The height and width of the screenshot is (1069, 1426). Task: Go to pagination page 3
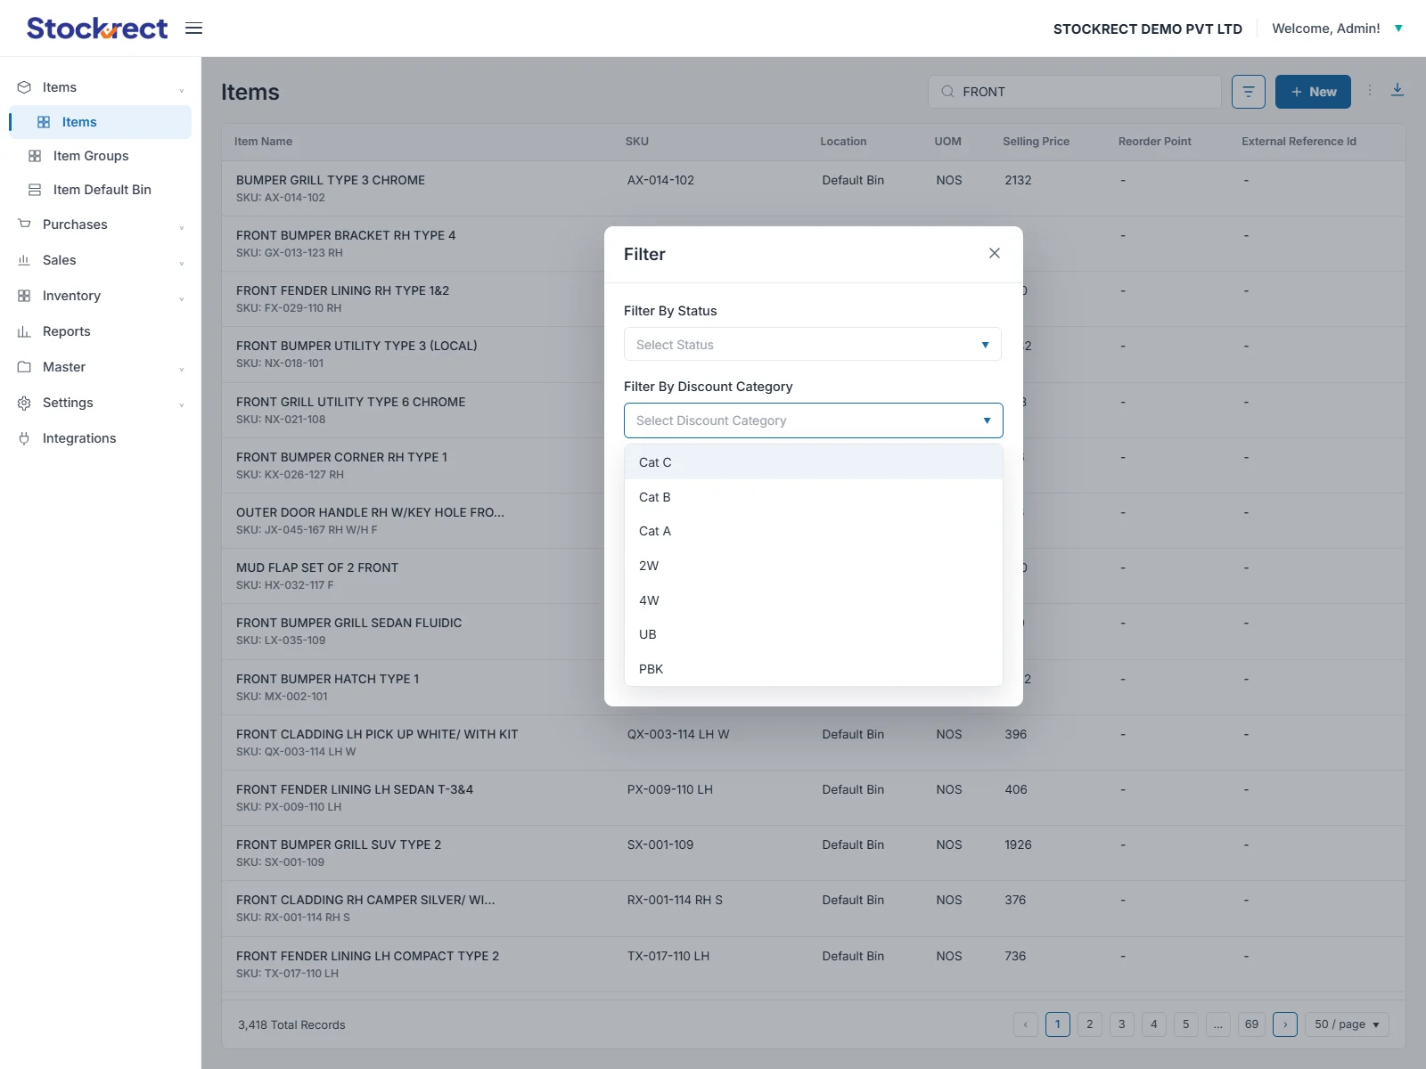[x=1121, y=1024]
